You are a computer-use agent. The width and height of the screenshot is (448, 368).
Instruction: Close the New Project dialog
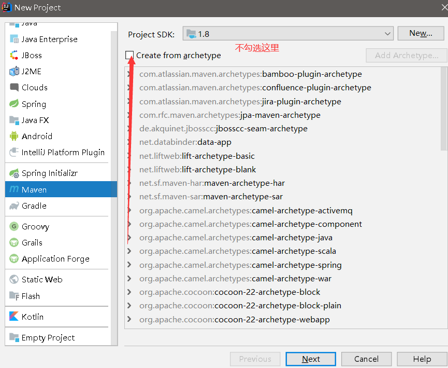pos(444,7)
